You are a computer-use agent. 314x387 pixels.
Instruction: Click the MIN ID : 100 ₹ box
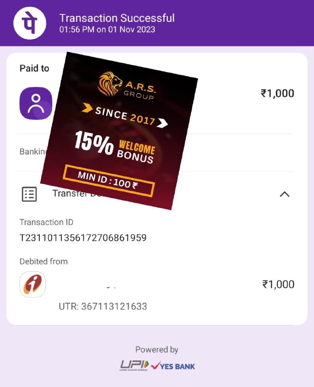pos(109,180)
